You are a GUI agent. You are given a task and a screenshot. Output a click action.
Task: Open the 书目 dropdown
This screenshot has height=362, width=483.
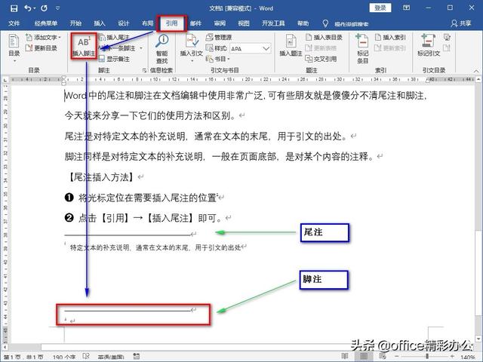pos(218,59)
